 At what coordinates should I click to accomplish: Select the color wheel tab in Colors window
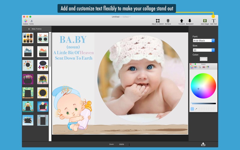(192, 67)
